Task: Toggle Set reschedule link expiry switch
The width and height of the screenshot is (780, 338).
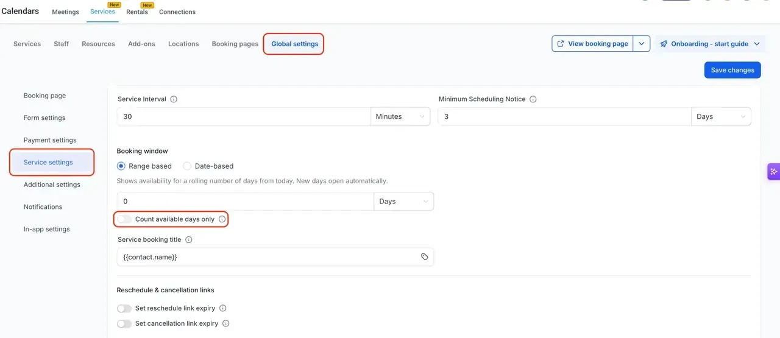Action: point(124,308)
